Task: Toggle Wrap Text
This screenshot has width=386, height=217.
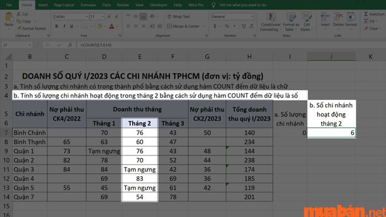Action: pos(179,17)
